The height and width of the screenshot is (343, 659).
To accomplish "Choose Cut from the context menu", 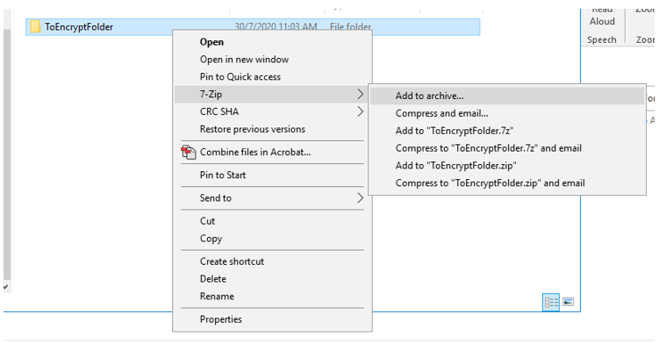I will coord(272,221).
